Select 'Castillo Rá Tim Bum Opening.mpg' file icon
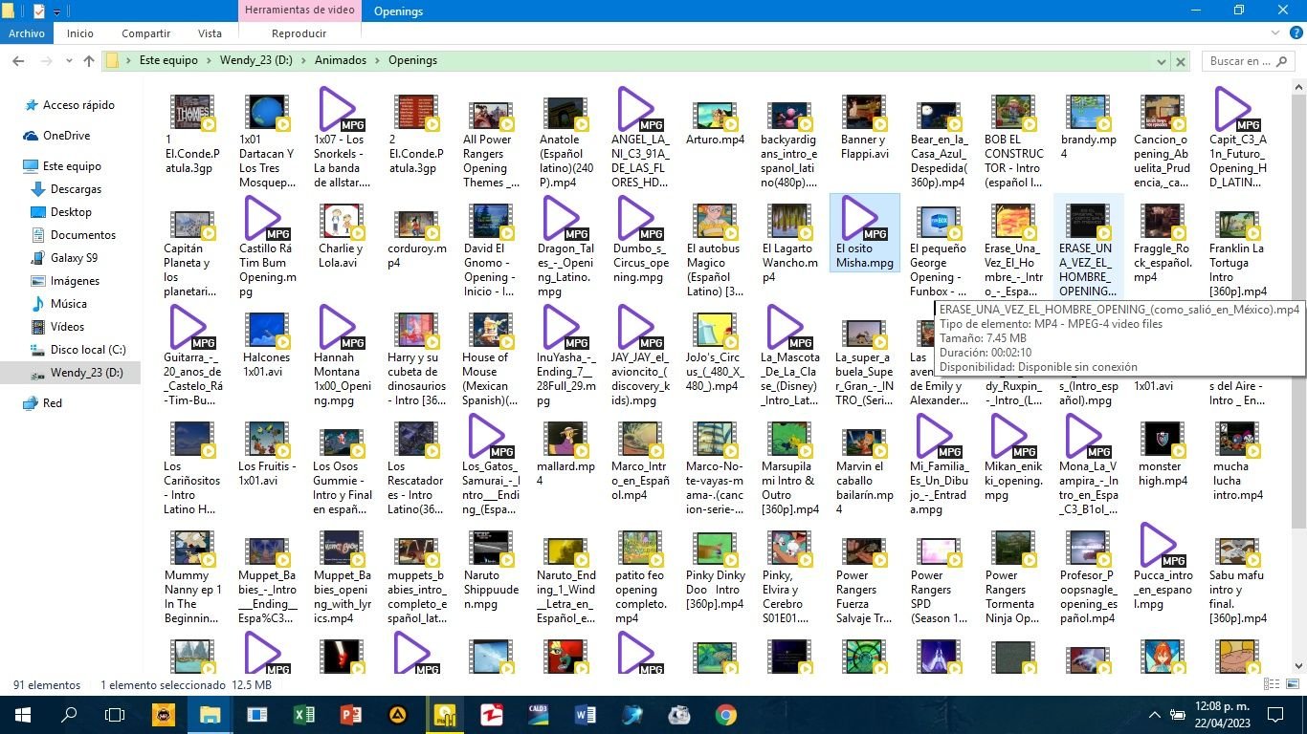This screenshot has height=734, width=1307. coord(267,219)
